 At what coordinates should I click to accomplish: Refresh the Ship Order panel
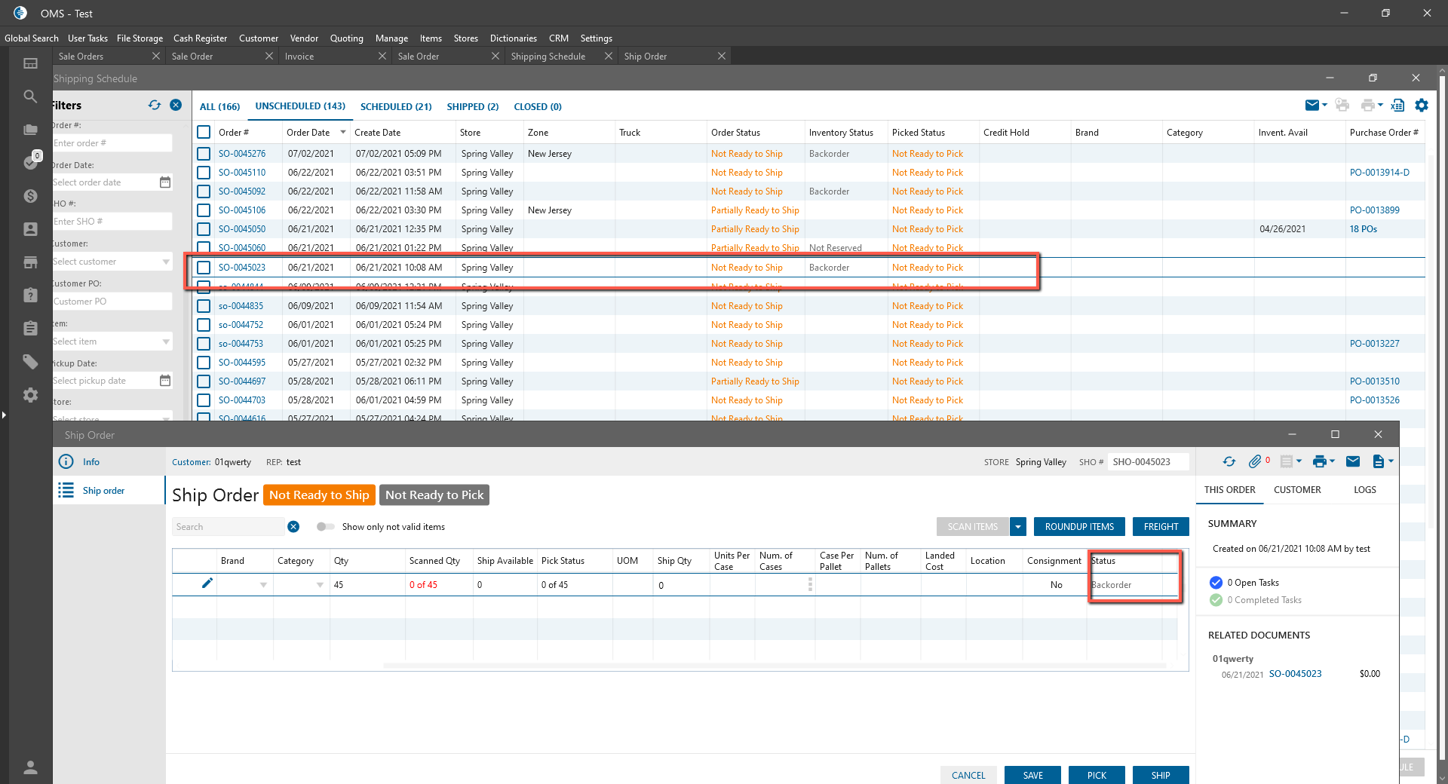tap(1229, 461)
